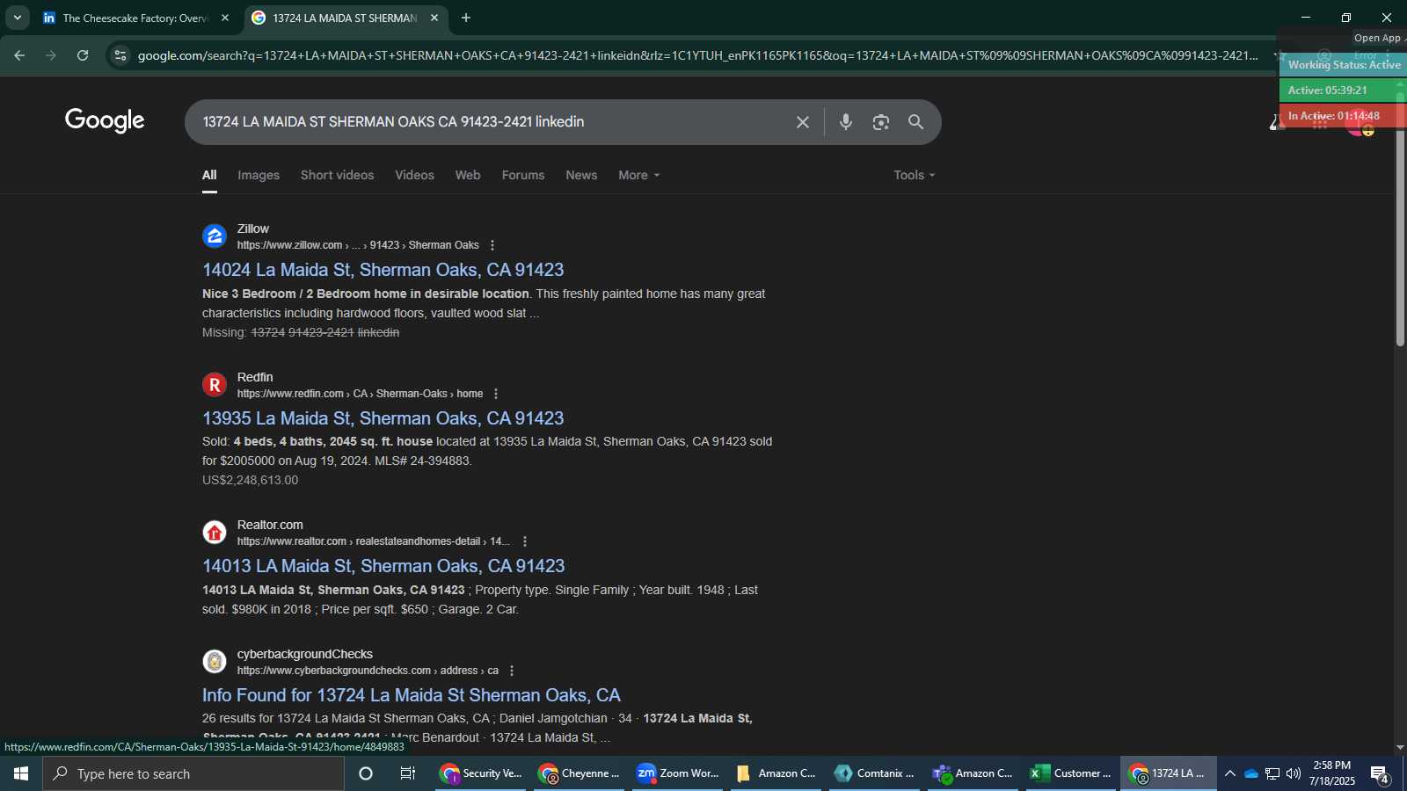The image size is (1407, 791).
Task: Click Zillow breadcrumb URL text
Action: (358, 245)
